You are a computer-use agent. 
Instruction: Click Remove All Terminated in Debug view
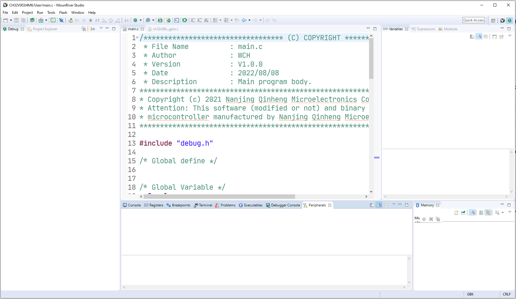(84, 29)
